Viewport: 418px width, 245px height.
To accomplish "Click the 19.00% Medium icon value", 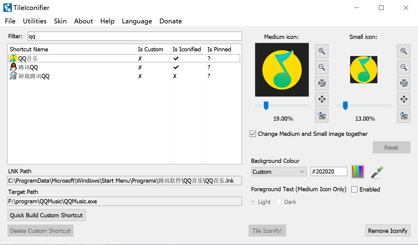I will point(283,119).
